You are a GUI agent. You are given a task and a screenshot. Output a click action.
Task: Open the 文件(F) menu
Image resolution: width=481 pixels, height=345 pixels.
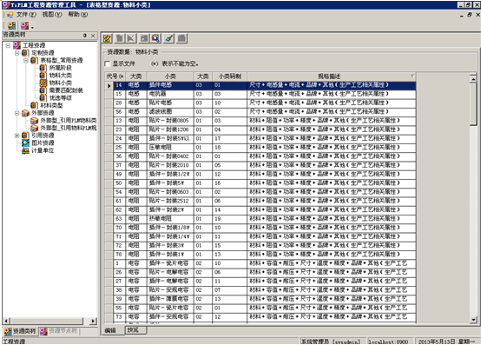[x=26, y=14]
